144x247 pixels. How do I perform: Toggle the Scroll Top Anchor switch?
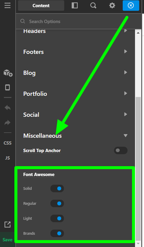pos(121,150)
